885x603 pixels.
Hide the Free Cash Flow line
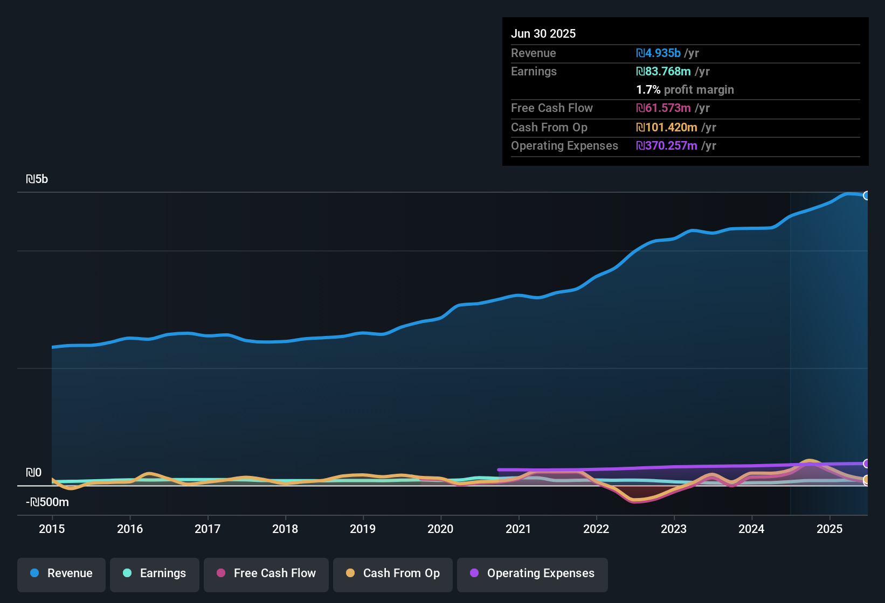pyautogui.click(x=266, y=573)
